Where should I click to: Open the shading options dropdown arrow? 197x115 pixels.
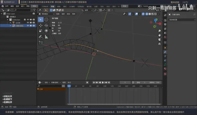pyautogui.click(x=158, y=14)
